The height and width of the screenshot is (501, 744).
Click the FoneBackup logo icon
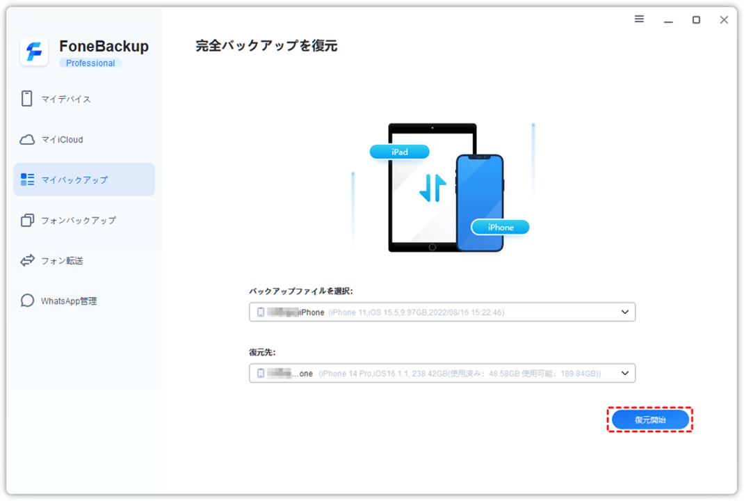(x=34, y=51)
